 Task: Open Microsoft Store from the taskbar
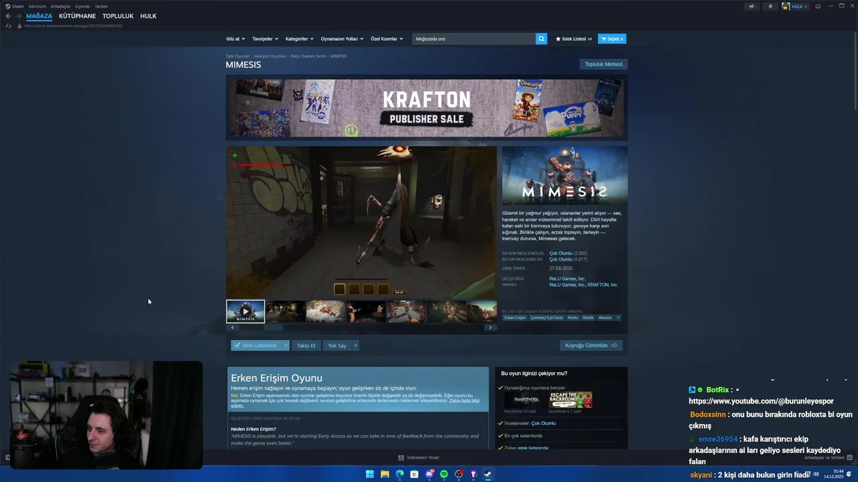tap(414, 474)
